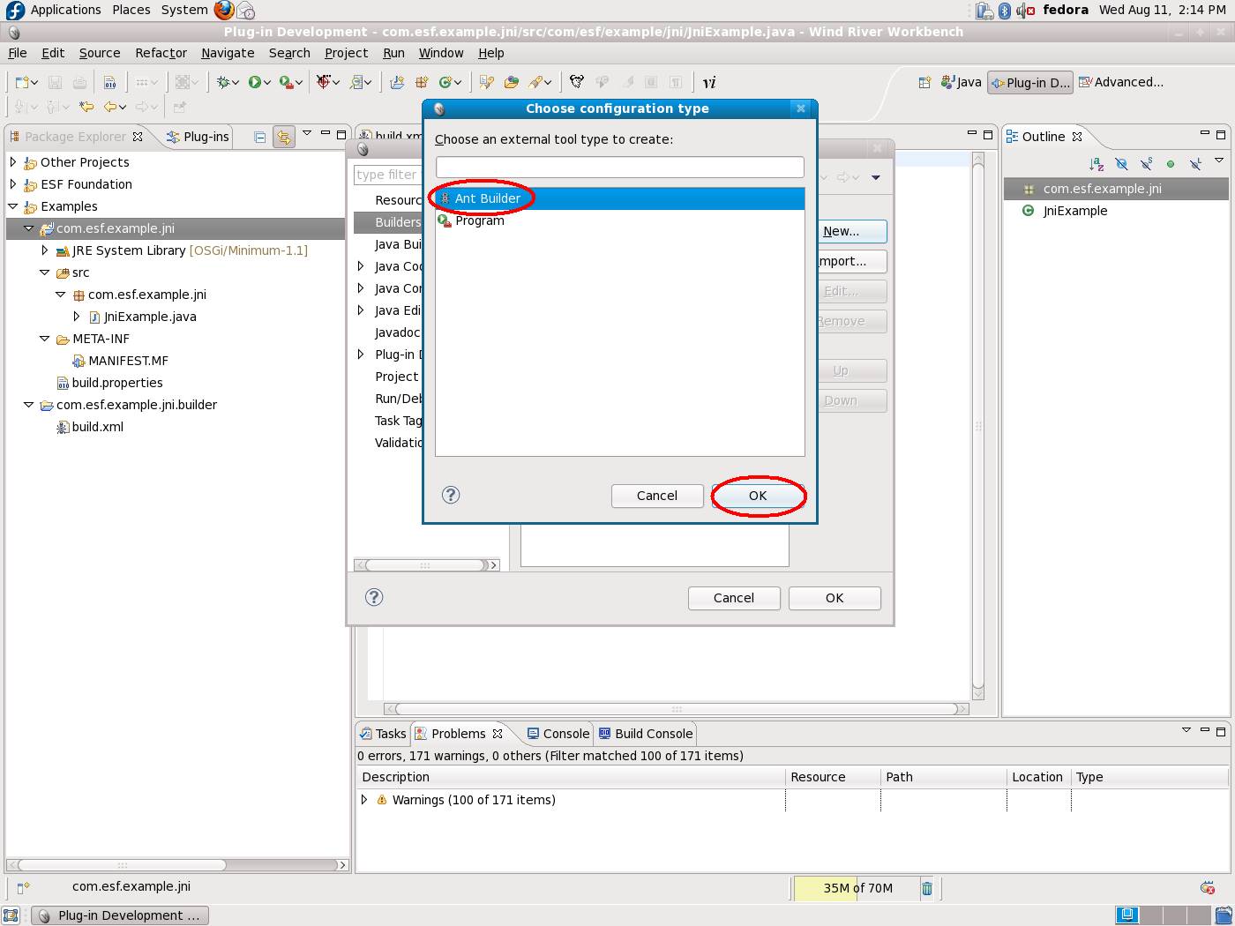Launch Firefox from the top panel

[224, 11]
